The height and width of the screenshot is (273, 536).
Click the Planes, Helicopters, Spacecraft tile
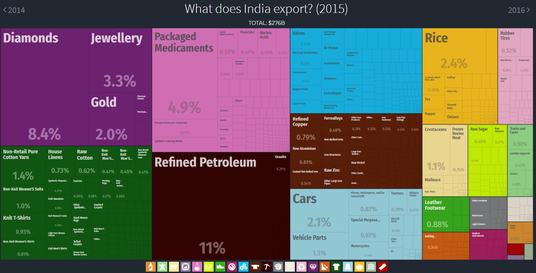click(368, 202)
